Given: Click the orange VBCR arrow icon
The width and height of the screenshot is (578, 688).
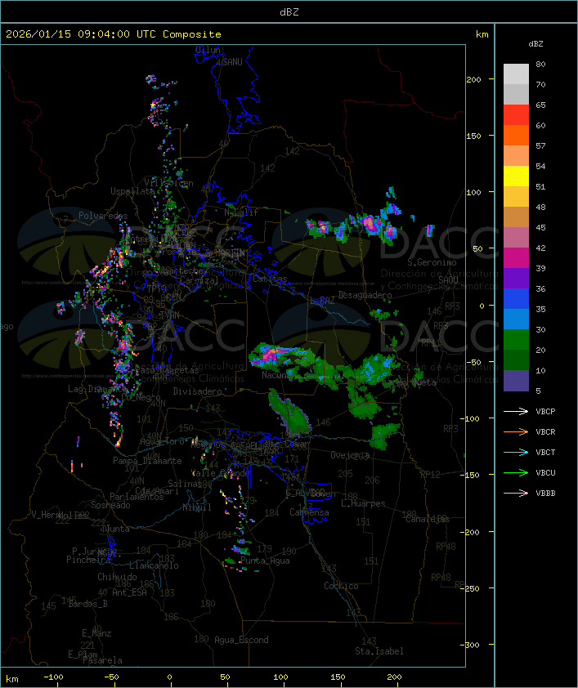Looking at the screenshot, I should click(x=516, y=432).
